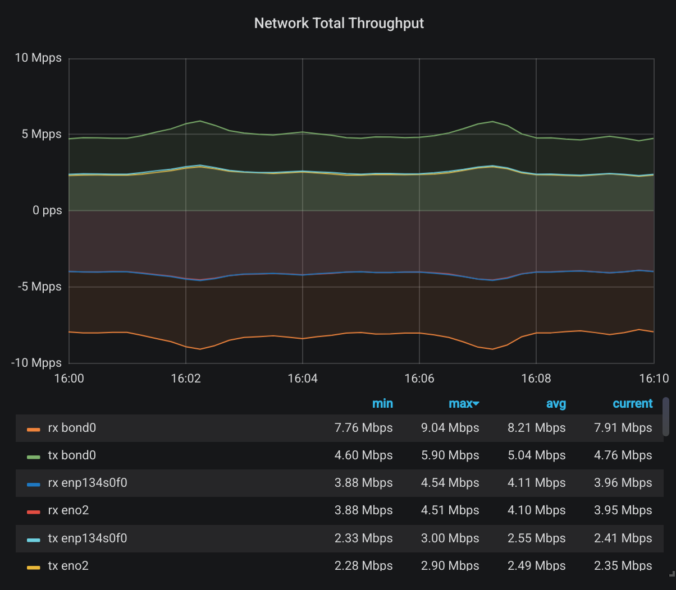Viewport: 676px width, 590px height.
Task: Select tx enp134s0f0 min value 2.33 Mbps
Action: tap(364, 538)
